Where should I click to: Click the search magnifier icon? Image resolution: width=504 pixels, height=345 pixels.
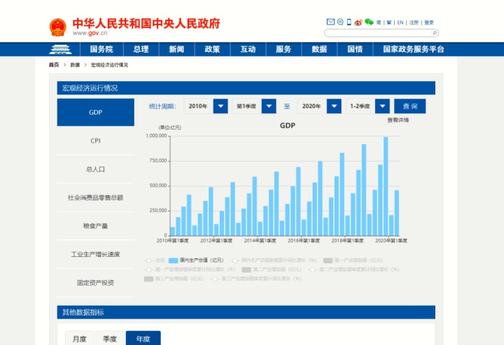435,33
